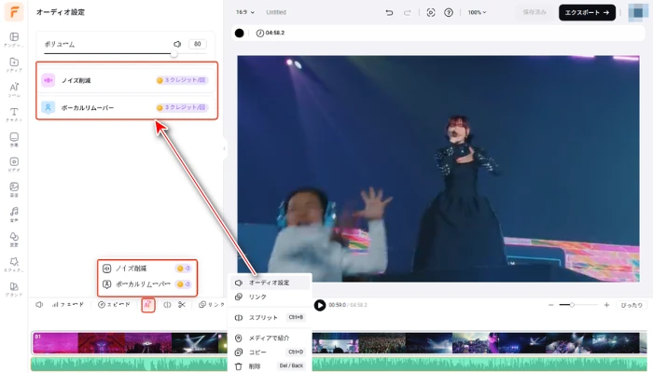Viewport: 653px width, 373px height.
Task: Toggle the volume speaker icon in audio settings
Action: pos(177,44)
